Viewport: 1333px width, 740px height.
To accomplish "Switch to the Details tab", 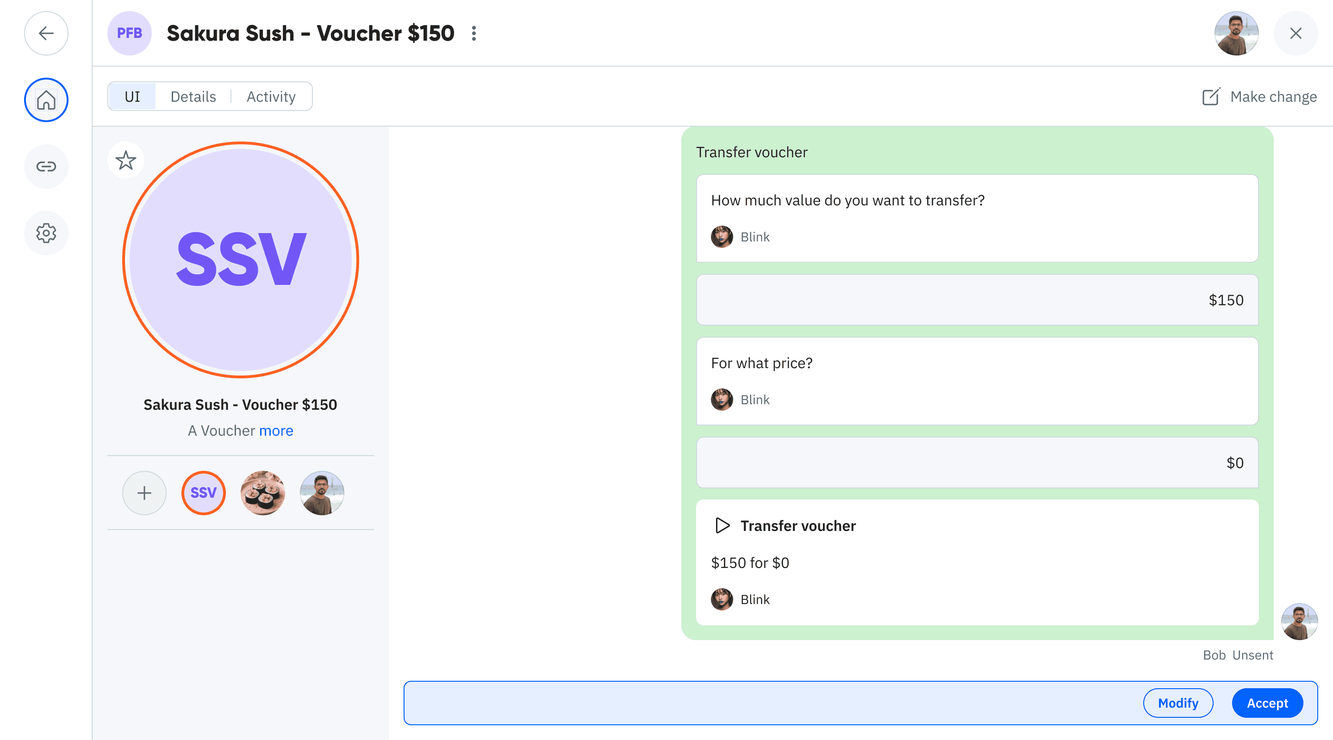I will coord(193,97).
